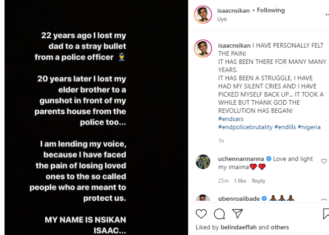This screenshot has width=329, height=235.
Task: View who liked uchennannanna's comment via '1 like'
Action: pyautogui.click(x=240, y=181)
